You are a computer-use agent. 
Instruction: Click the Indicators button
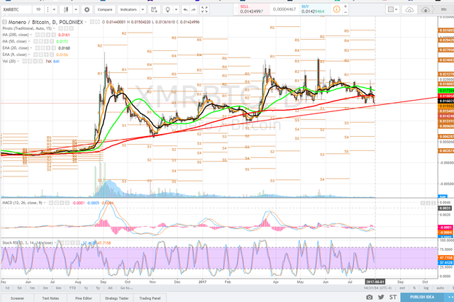[x=128, y=9]
